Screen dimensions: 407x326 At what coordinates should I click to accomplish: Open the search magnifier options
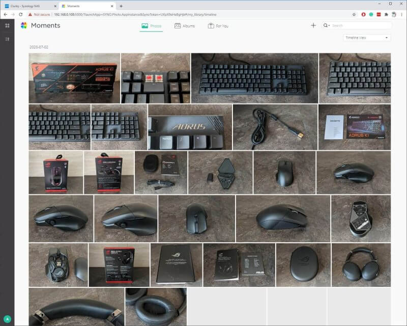pyautogui.click(x=326, y=25)
